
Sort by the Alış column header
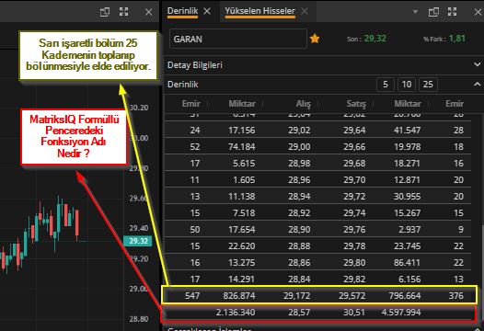click(303, 104)
